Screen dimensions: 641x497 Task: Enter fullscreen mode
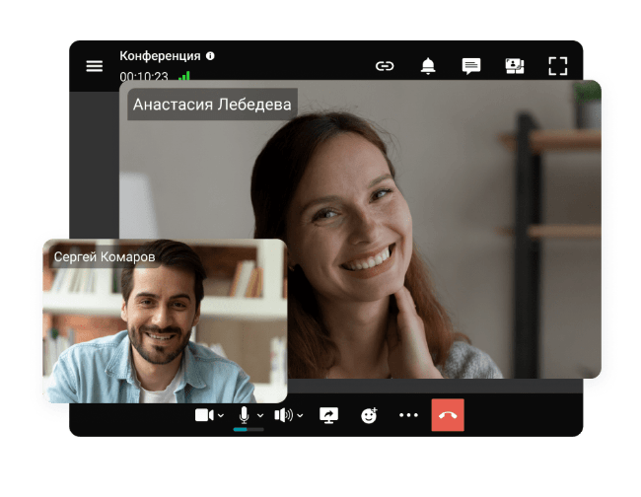click(x=557, y=66)
